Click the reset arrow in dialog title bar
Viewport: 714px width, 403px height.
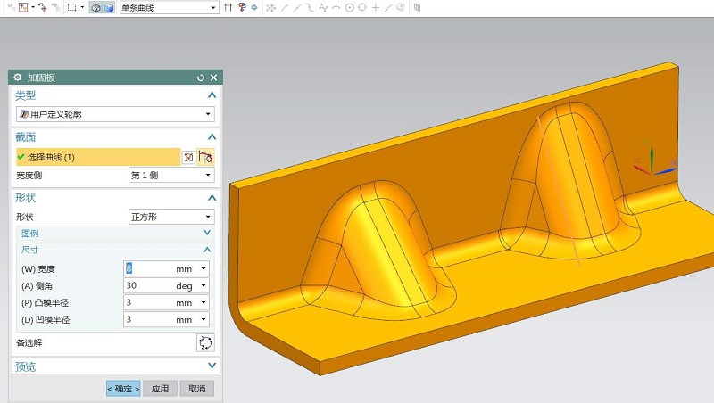pos(200,78)
